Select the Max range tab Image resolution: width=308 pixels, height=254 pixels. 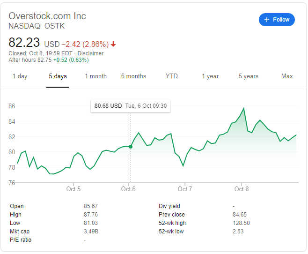287,76
